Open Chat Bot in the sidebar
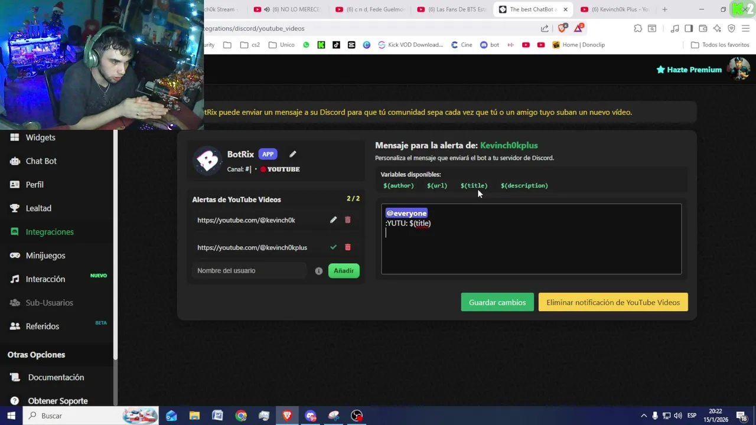 click(x=41, y=161)
